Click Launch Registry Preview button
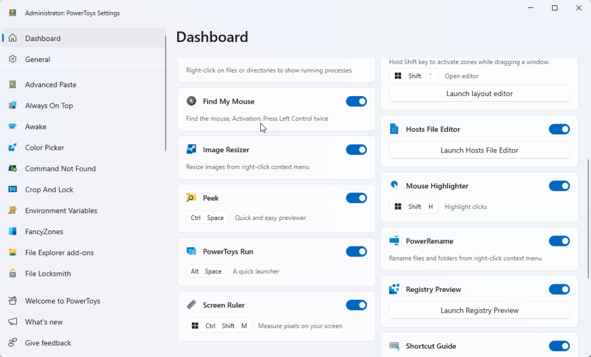This screenshot has height=357, width=591. point(480,310)
